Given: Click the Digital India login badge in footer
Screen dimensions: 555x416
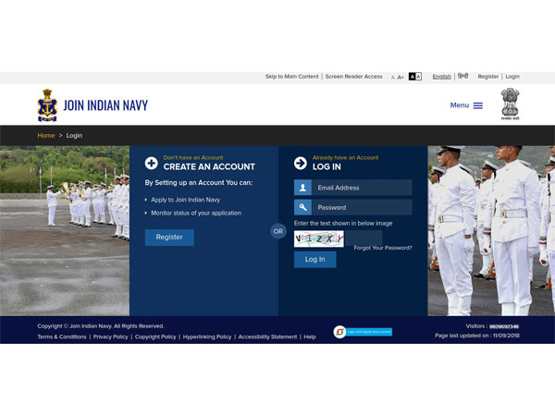Looking at the screenshot, I should click(363, 332).
